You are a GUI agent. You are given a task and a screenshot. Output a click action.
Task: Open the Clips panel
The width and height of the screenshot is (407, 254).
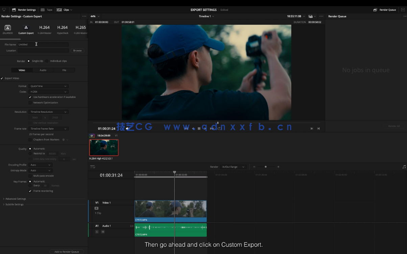(64, 10)
